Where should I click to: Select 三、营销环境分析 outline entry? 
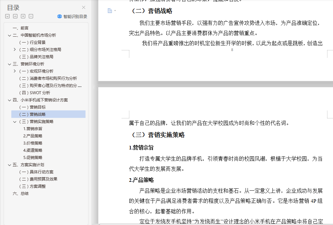(x=28, y=64)
